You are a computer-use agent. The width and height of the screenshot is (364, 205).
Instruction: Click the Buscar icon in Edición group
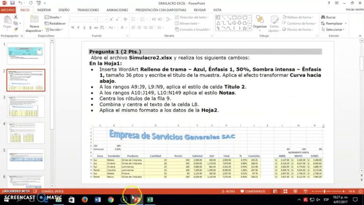[328, 17]
